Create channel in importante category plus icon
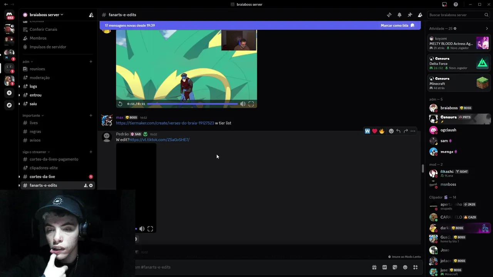Screen dimensions: 493x277 tap(91, 115)
